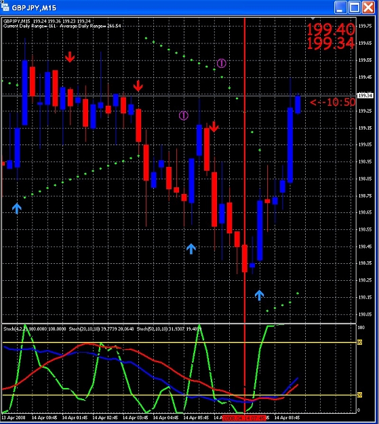The height and width of the screenshot is (424, 379).
Task: Click the red 2008.04.14 07:45 date label
Action: pyautogui.click(x=244, y=418)
